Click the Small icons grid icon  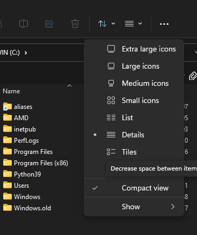(111, 100)
